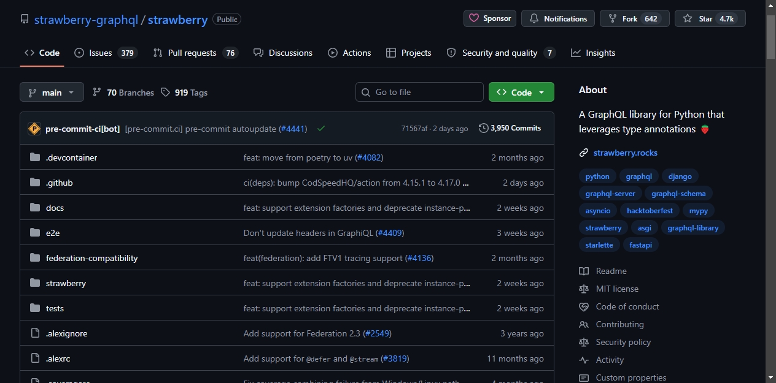The height and width of the screenshot is (383, 776).
Task: Open the docs folder
Action: click(55, 208)
